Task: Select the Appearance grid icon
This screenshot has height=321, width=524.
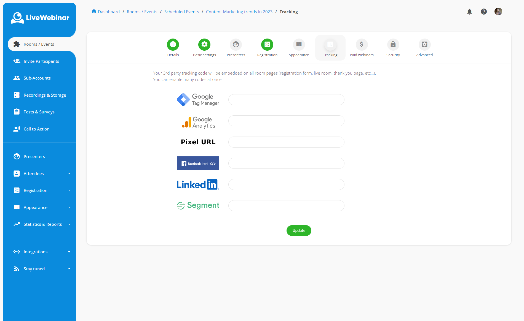Action: (299, 44)
